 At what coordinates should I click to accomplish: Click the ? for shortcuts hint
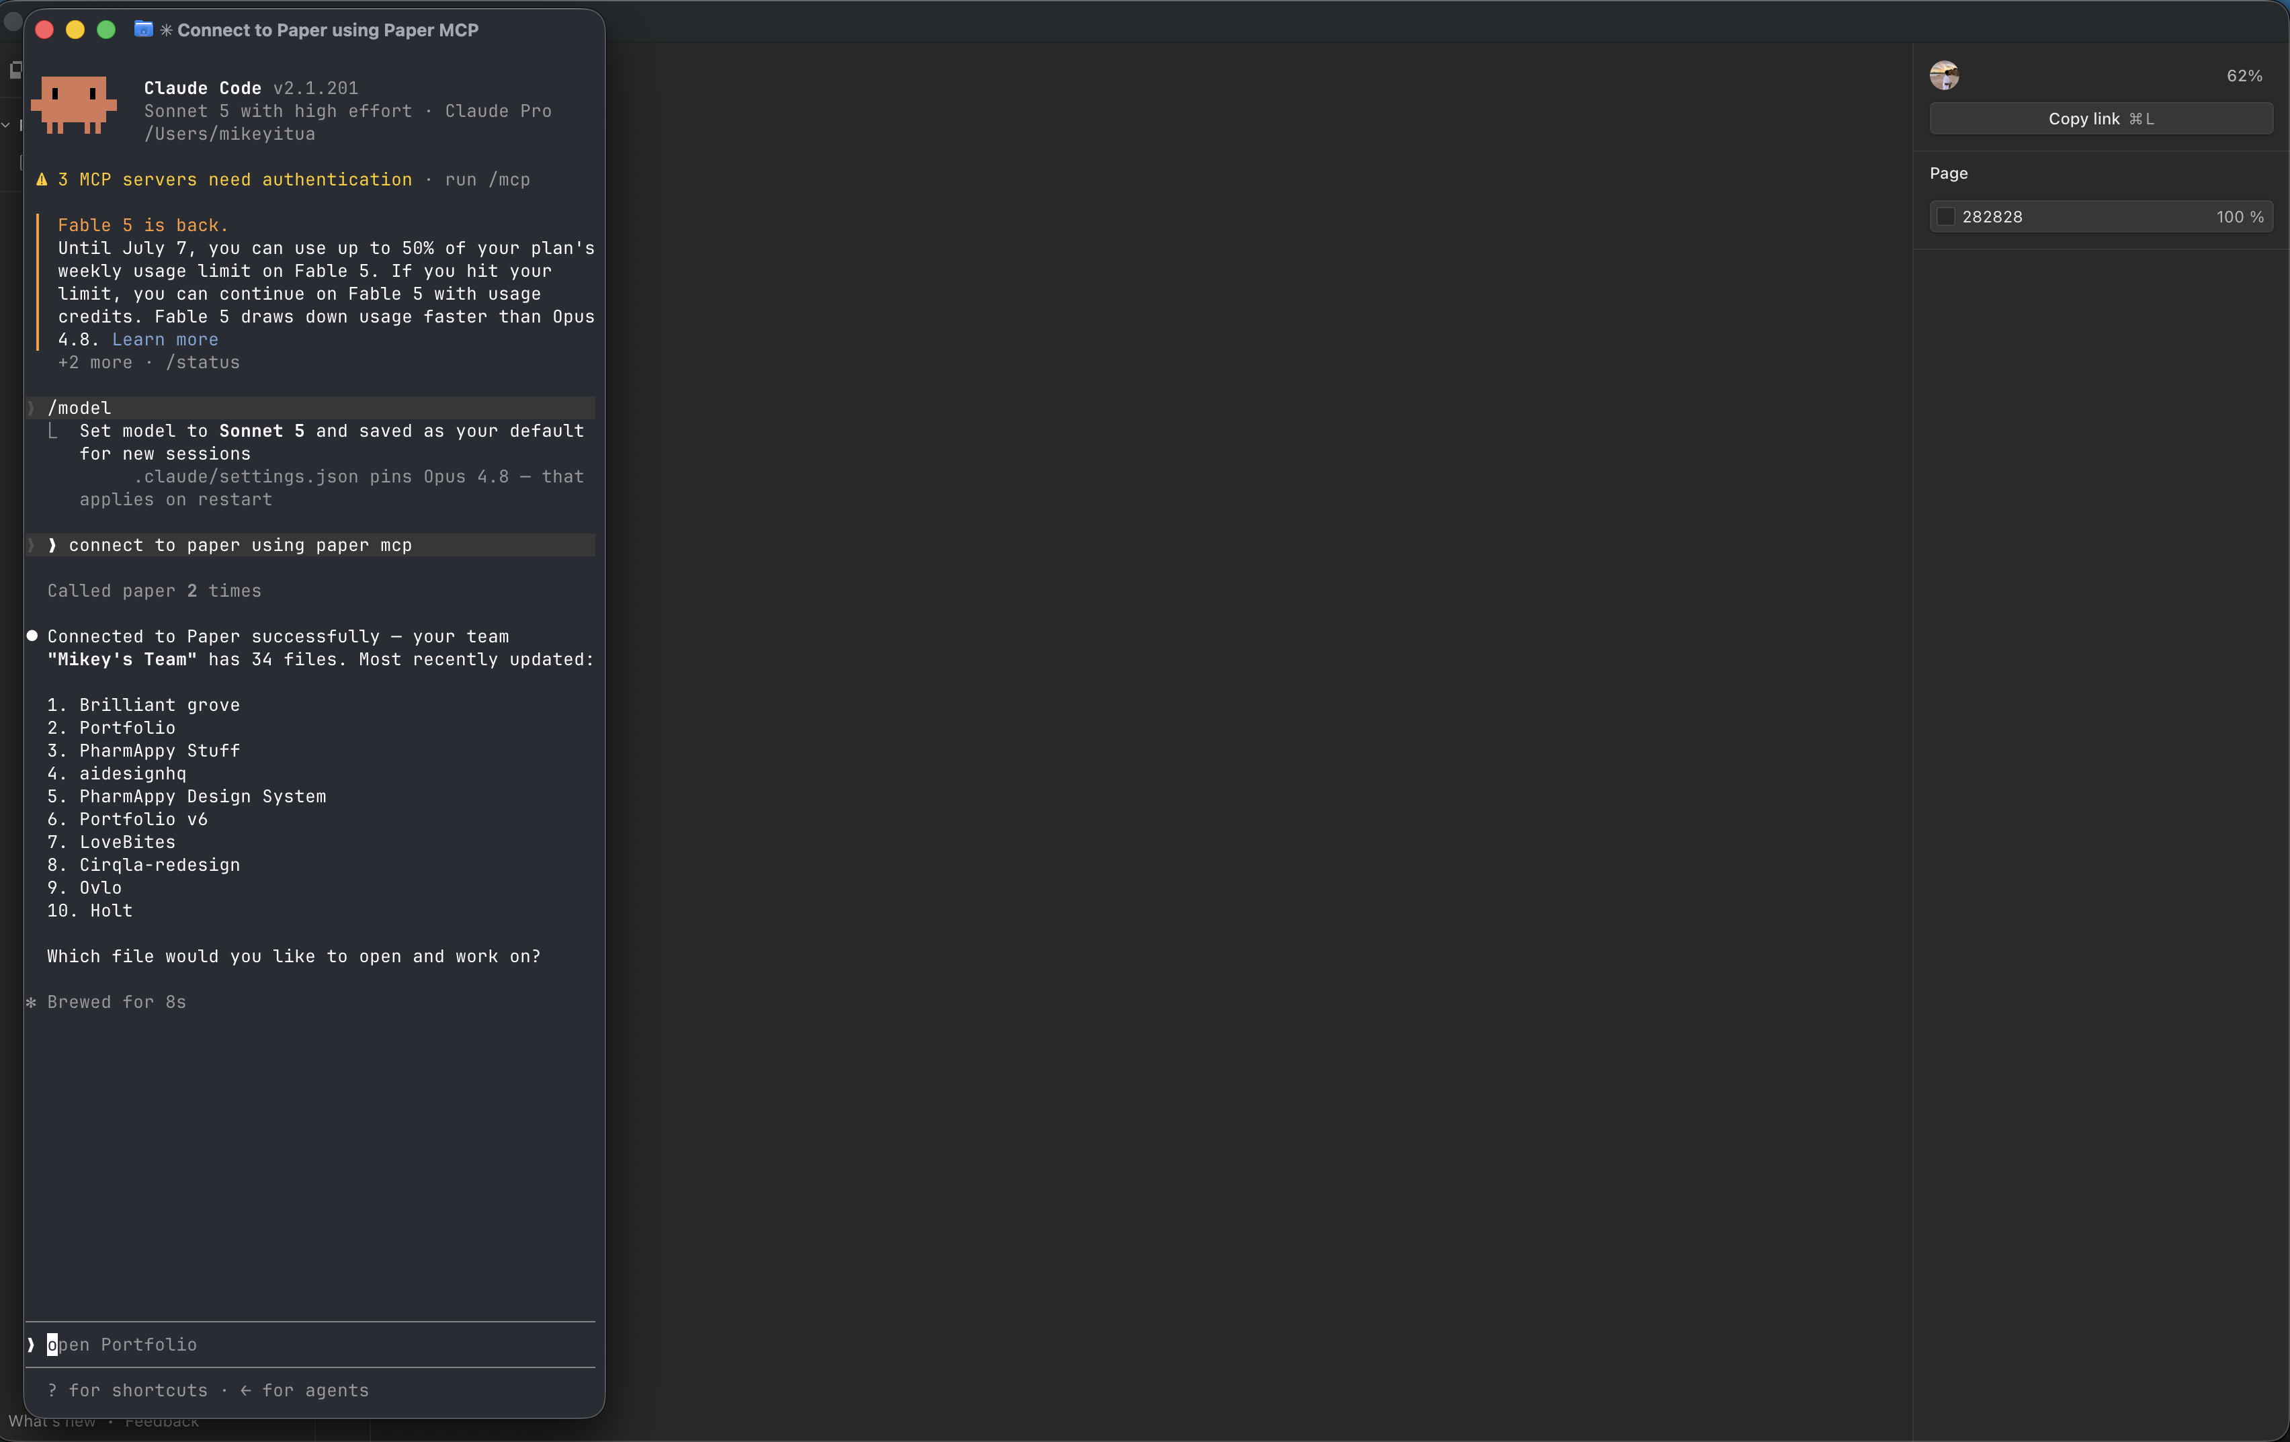tap(128, 1390)
